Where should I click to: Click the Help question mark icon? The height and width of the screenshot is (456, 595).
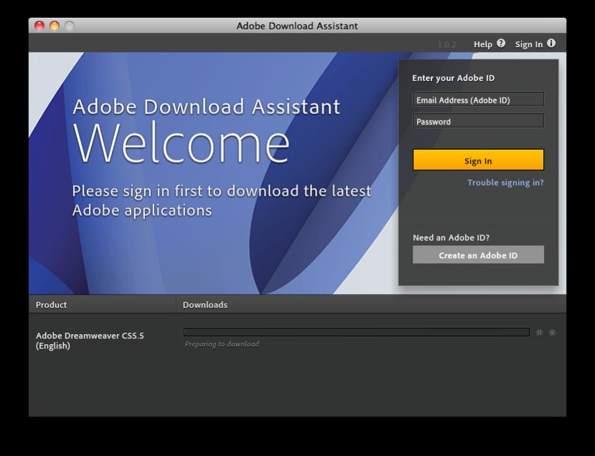501,43
